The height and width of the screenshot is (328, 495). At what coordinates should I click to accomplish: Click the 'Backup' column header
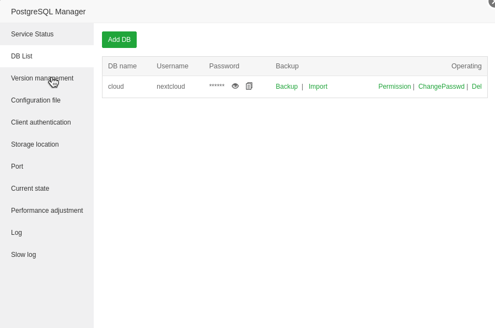(x=287, y=66)
